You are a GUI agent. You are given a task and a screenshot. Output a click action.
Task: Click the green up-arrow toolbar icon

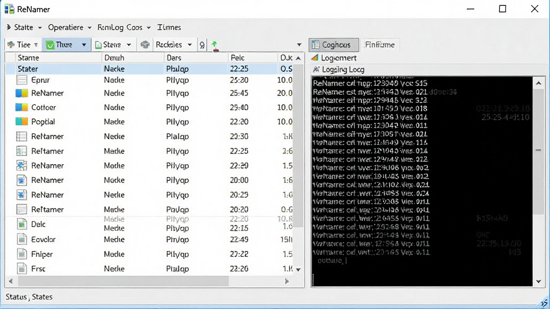(214, 45)
